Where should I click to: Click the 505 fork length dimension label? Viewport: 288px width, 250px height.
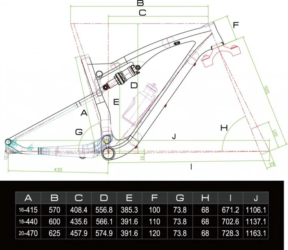266,90
